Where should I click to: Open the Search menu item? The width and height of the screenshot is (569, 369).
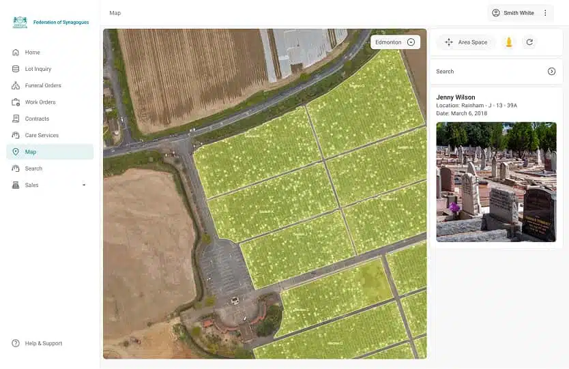(50, 168)
